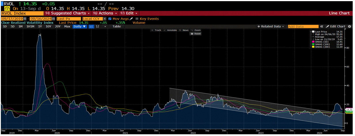Image resolution: width=355 pixels, height=136 pixels.
Task: Open the start date calendar picker icon
Action: [x=25, y=19]
